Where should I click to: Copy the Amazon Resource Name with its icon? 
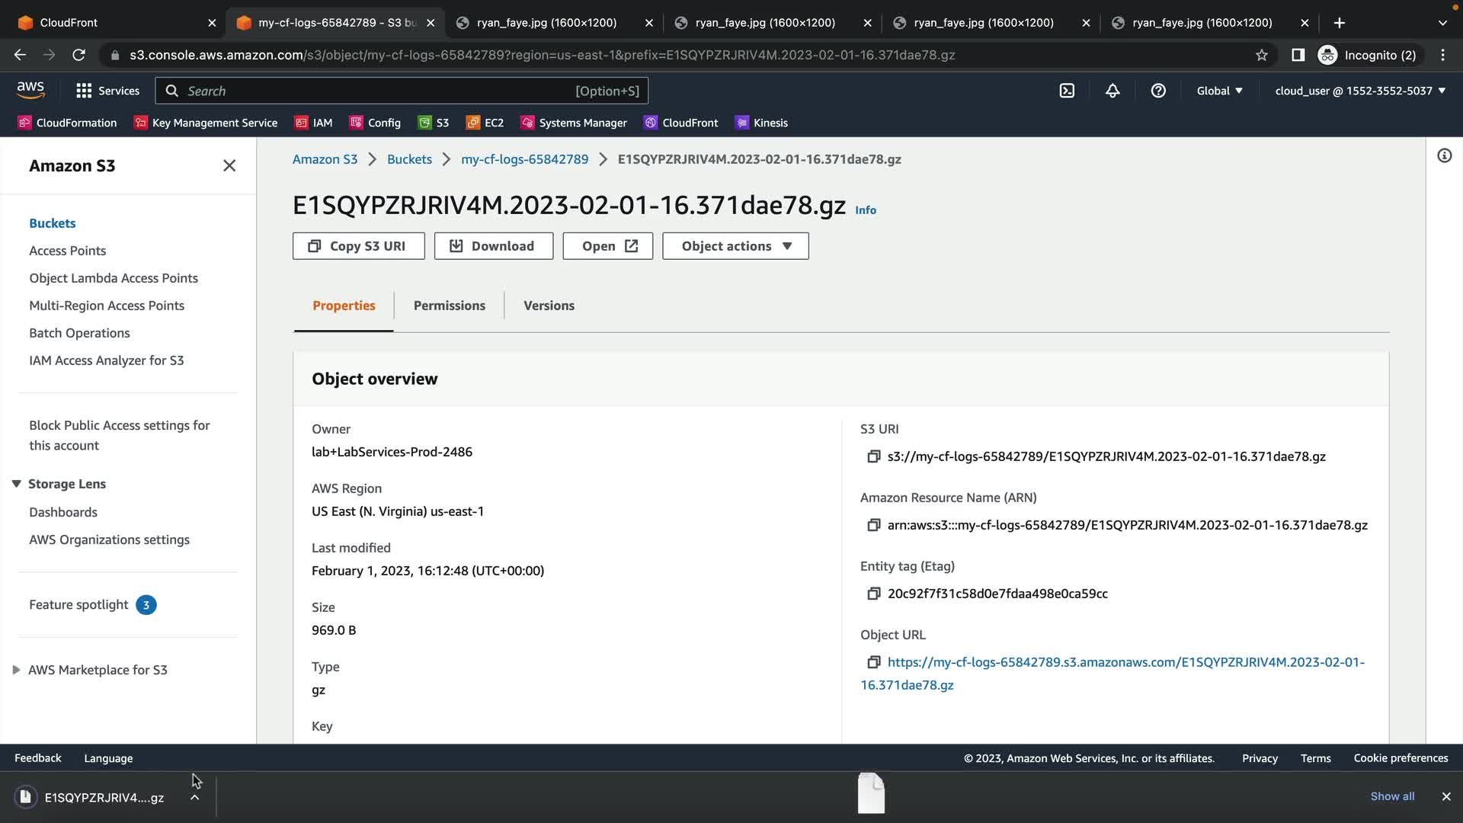[x=873, y=525]
